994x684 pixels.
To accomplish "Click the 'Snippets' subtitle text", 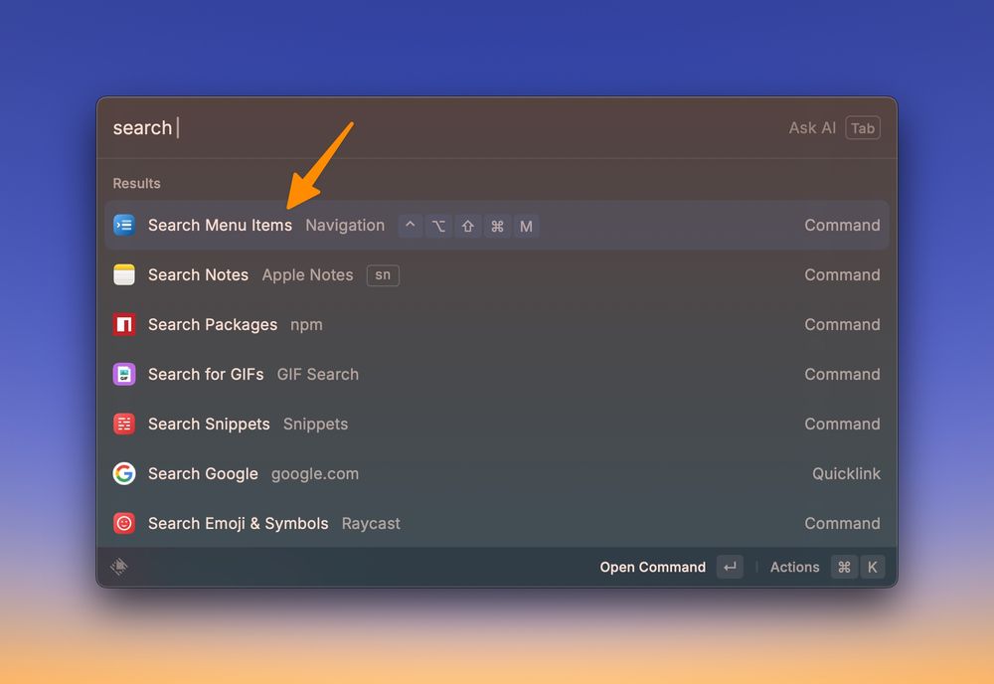I will [x=316, y=425].
